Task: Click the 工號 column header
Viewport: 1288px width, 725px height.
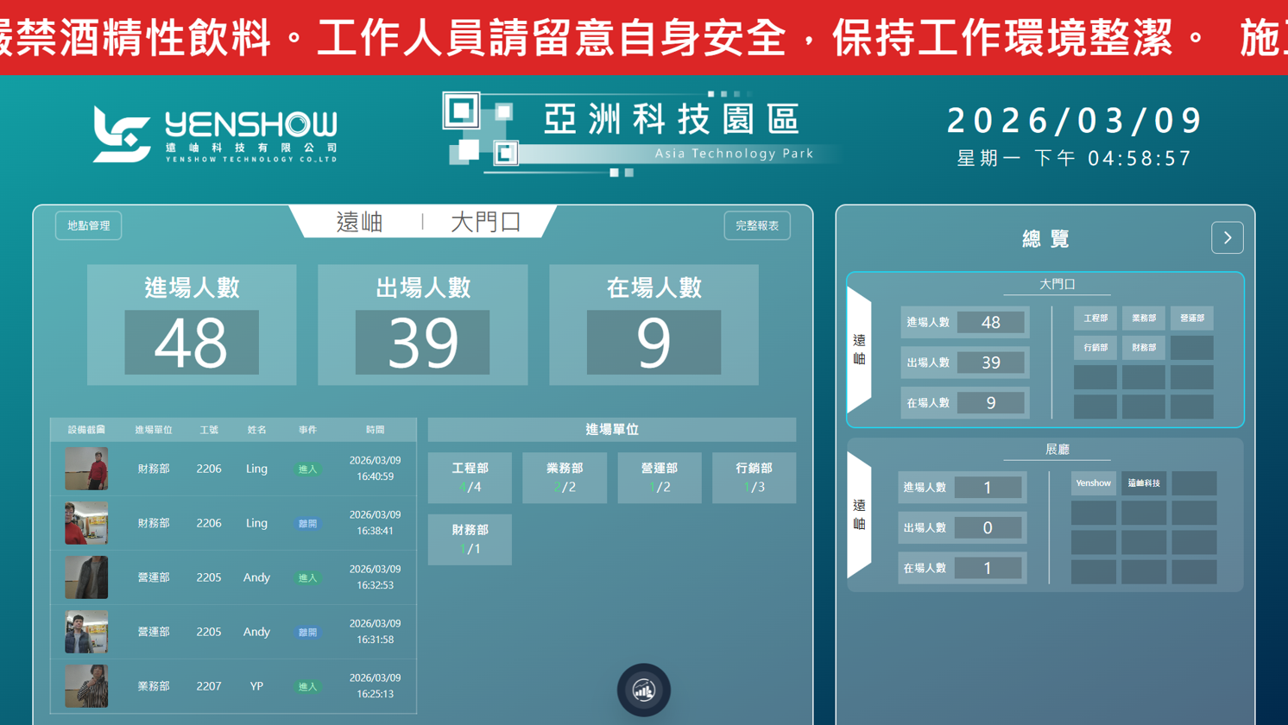Action: click(x=209, y=430)
